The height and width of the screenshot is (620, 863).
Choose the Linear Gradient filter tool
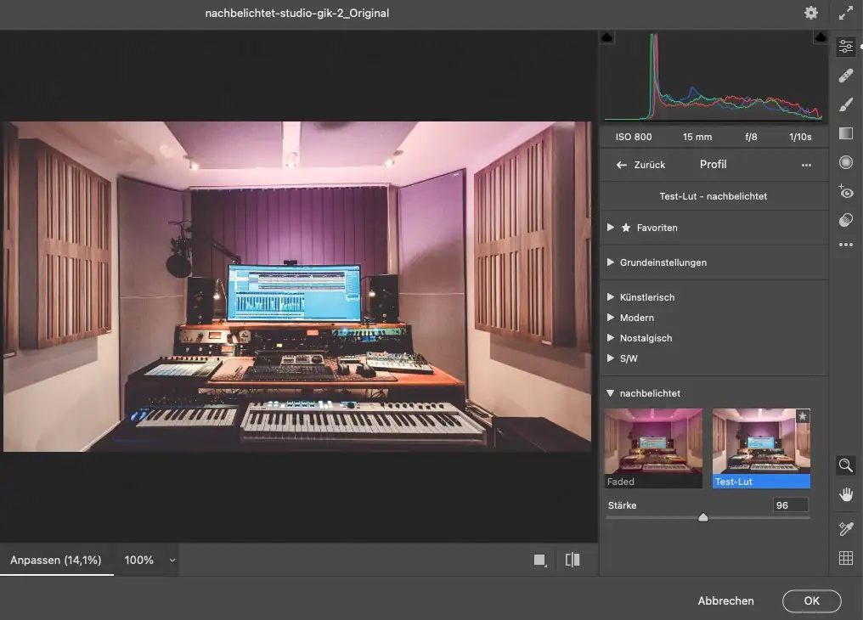(845, 133)
